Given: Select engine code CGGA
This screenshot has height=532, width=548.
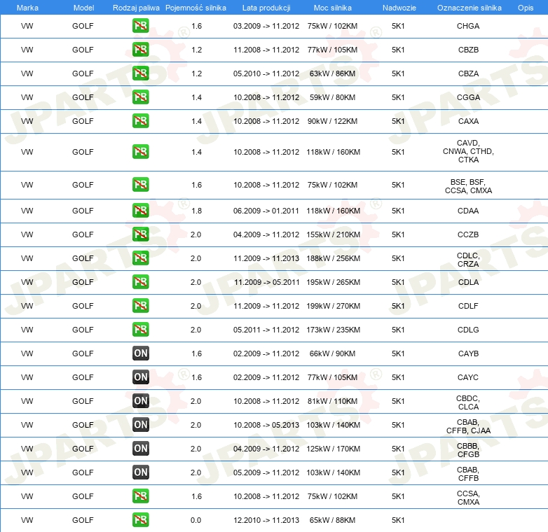Looking at the screenshot, I should tap(468, 97).
